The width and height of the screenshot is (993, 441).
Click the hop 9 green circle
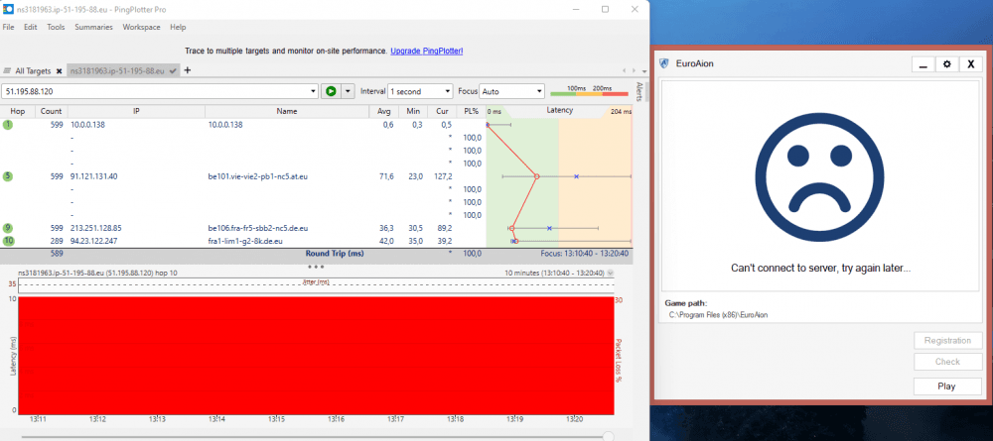coord(8,228)
